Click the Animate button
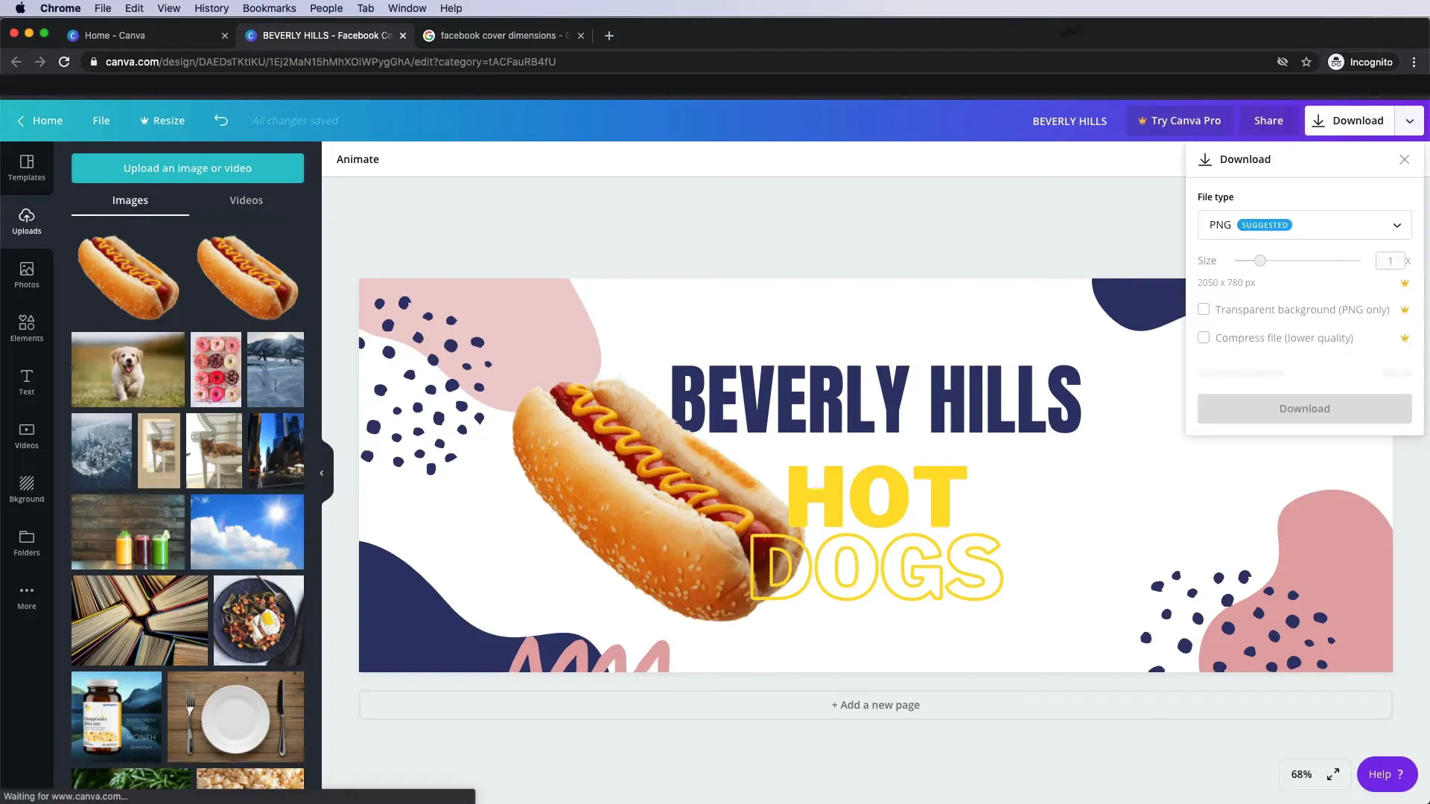This screenshot has height=804, width=1430. (357, 159)
